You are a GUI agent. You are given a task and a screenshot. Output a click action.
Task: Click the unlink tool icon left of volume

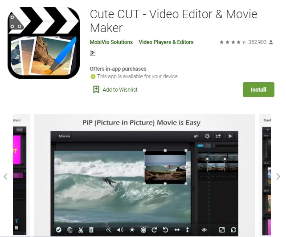coord(109,230)
